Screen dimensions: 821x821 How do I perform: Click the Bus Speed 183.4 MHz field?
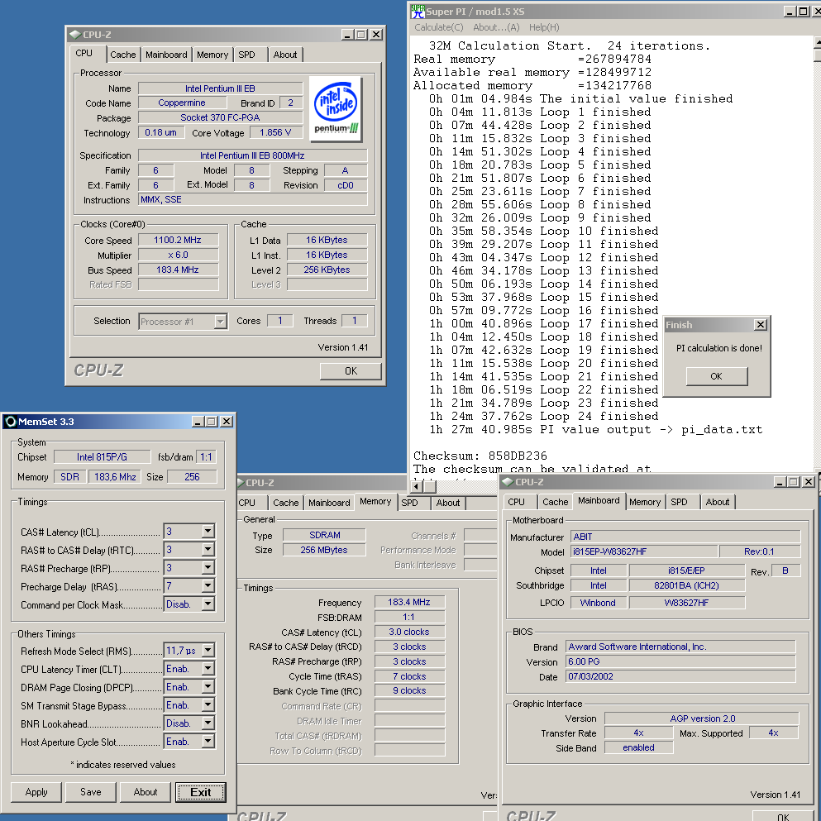(178, 270)
